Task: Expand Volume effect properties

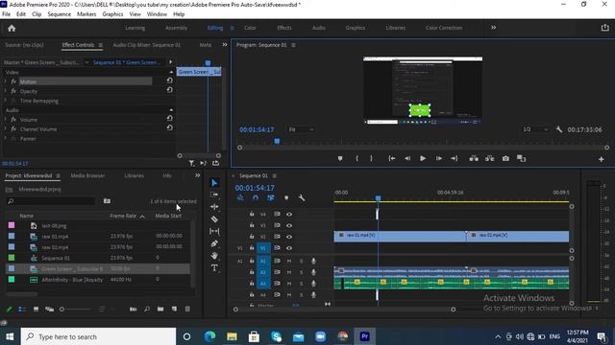Action: [x=5, y=119]
